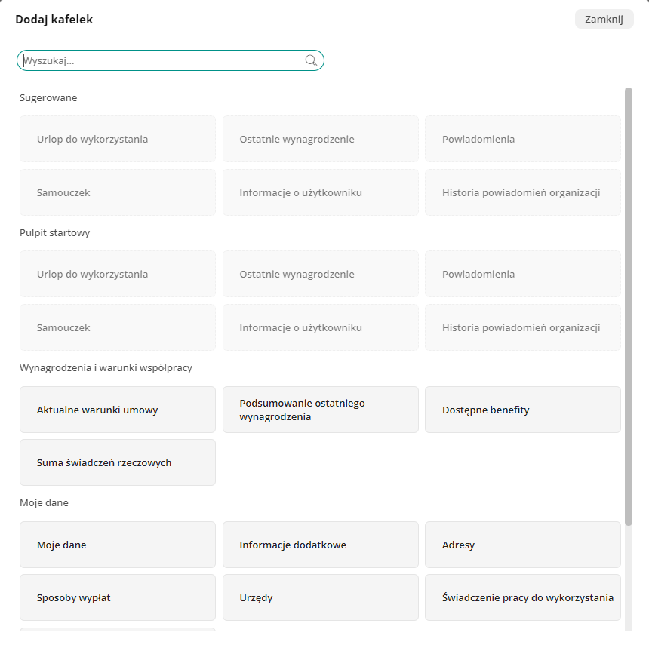Viewport: 649px width, 648px height.
Task: Select Podsumowanie ostatniego wynagrodzenia tile
Action: point(320,410)
